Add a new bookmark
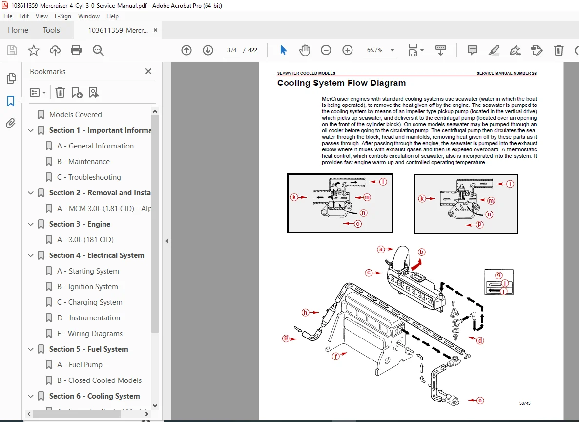This screenshot has width=579, height=422. pyautogui.click(x=77, y=92)
